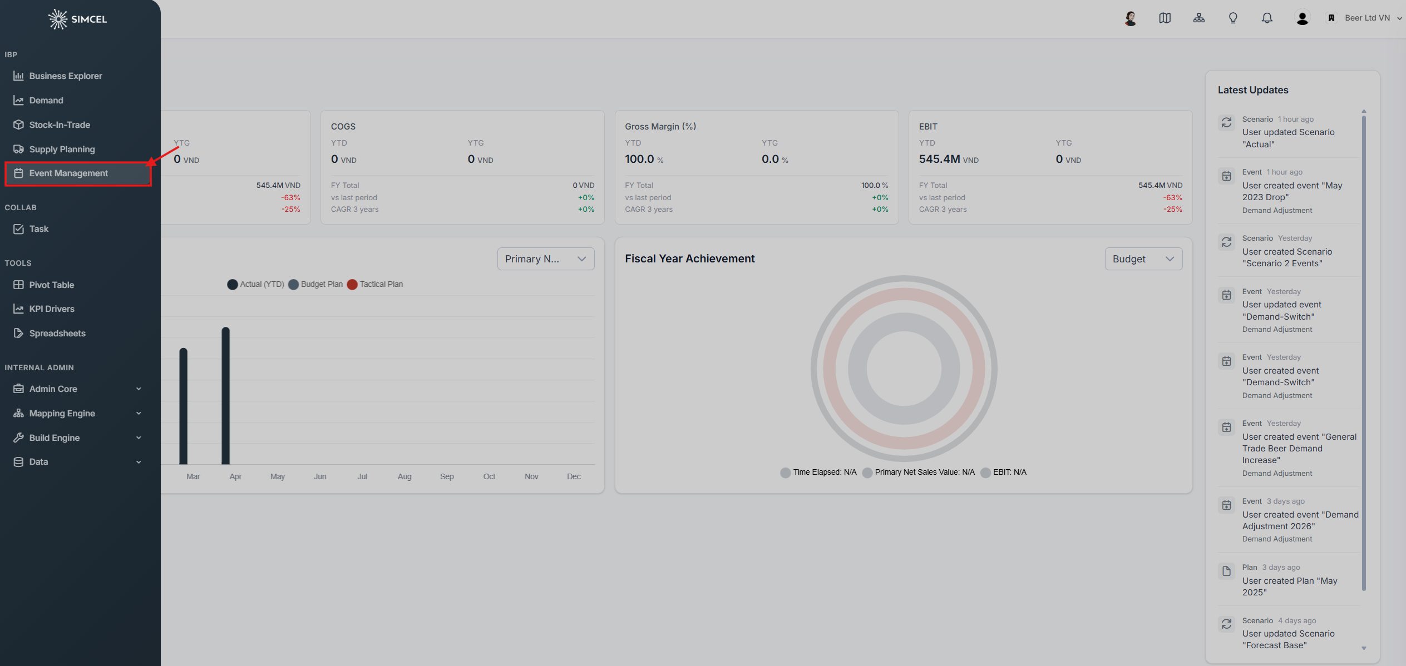
Task: Click the Build Engine wrench icon
Action: coord(18,438)
